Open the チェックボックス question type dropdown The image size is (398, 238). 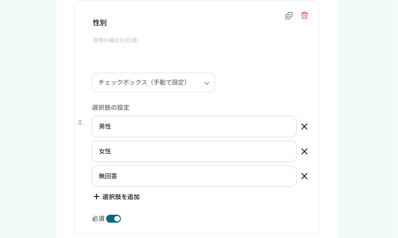pos(153,83)
